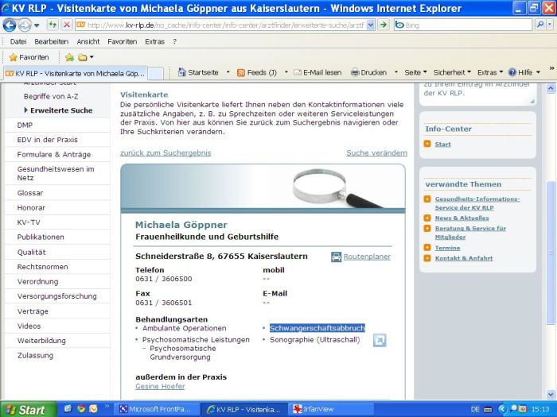Open the Glossar sidebar item
Screen dimensions: 557x417
30,193
